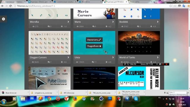Show hidden tray icons arrow
This screenshot has height=107, width=190.
(163, 99)
